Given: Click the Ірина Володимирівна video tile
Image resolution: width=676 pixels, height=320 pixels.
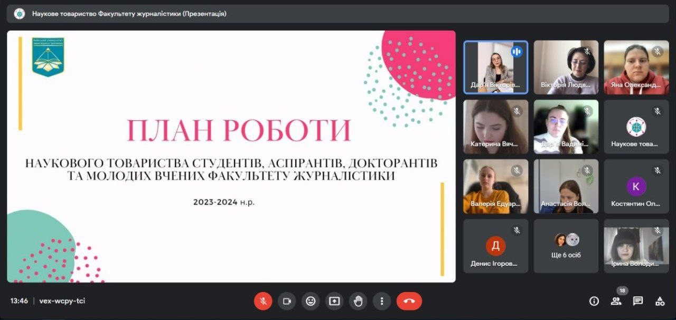Looking at the screenshot, I should coord(636,246).
